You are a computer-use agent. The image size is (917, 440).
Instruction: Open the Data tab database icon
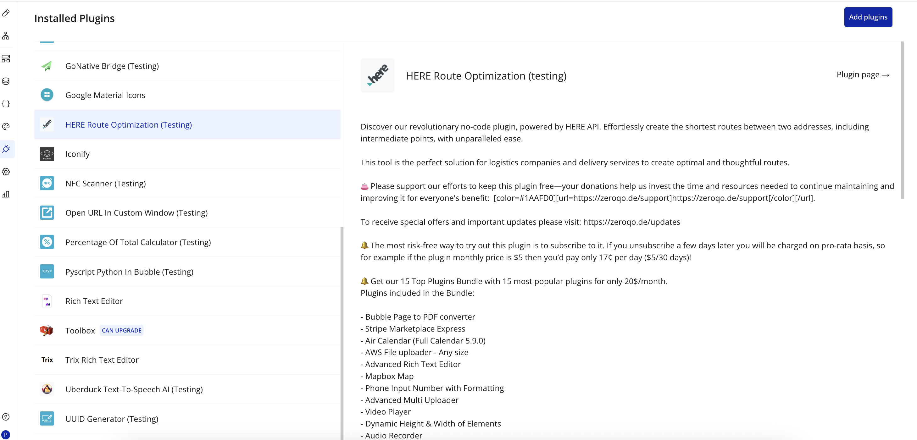pos(6,81)
